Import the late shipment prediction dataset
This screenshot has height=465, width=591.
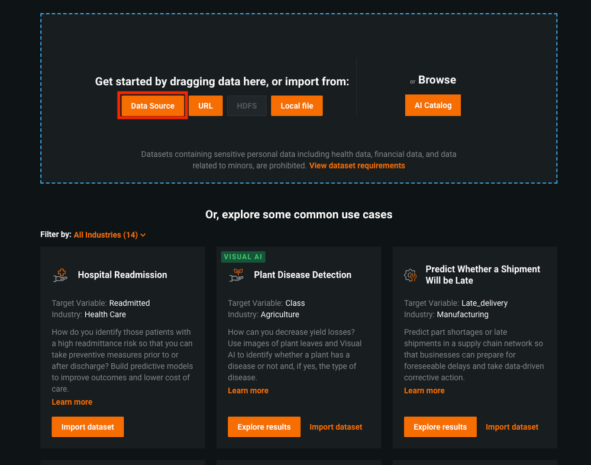click(x=512, y=427)
